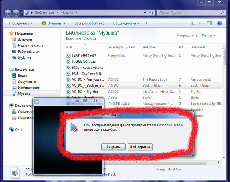Click the horizontal scrollbar thumb in the file list
Viewport: 230px width, 182px height.
click(136, 162)
